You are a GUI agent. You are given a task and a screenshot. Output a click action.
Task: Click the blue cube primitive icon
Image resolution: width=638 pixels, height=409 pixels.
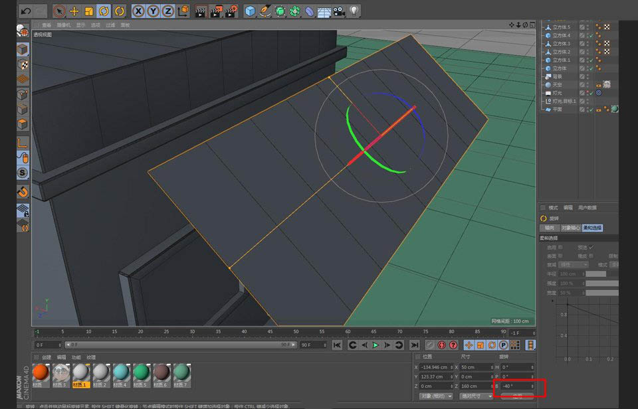coord(250,11)
